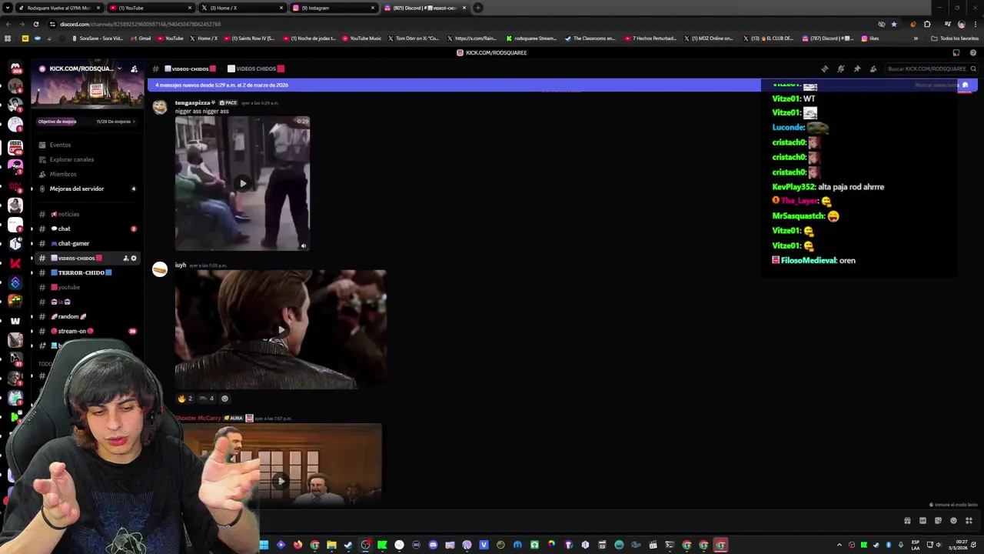984x554 pixels.
Task: Open settings gear of VIDEOS-CHIDOS channel
Action: (x=134, y=258)
